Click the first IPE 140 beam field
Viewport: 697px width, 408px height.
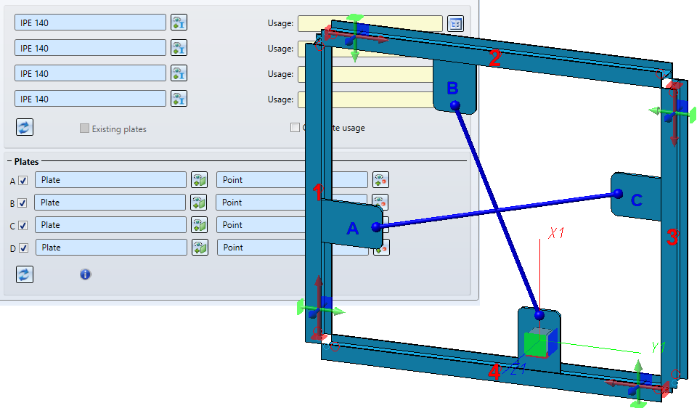coord(90,23)
